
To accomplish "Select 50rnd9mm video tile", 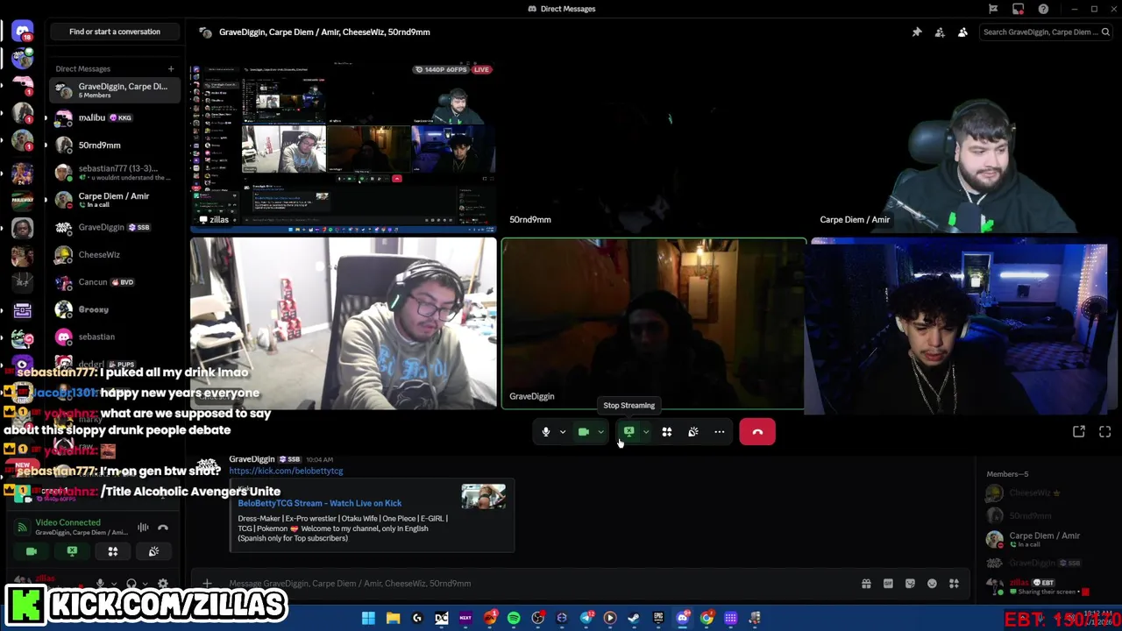I will click(x=653, y=146).
